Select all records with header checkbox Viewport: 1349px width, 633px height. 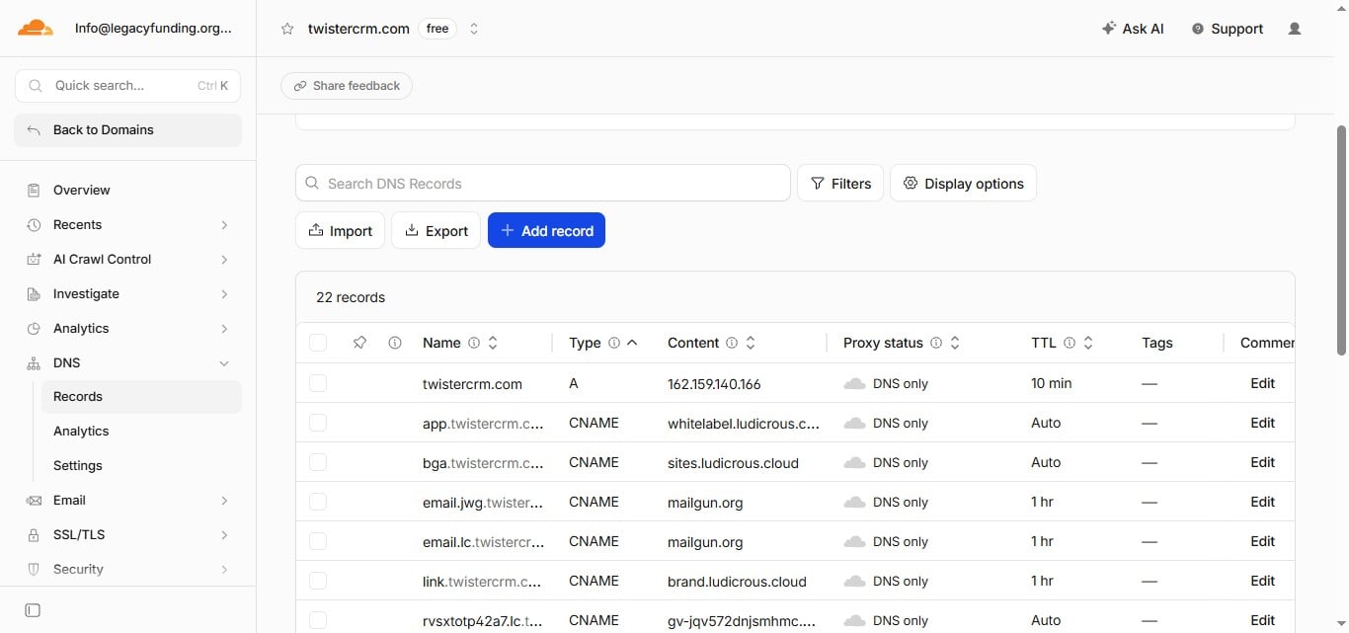(x=318, y=343)
